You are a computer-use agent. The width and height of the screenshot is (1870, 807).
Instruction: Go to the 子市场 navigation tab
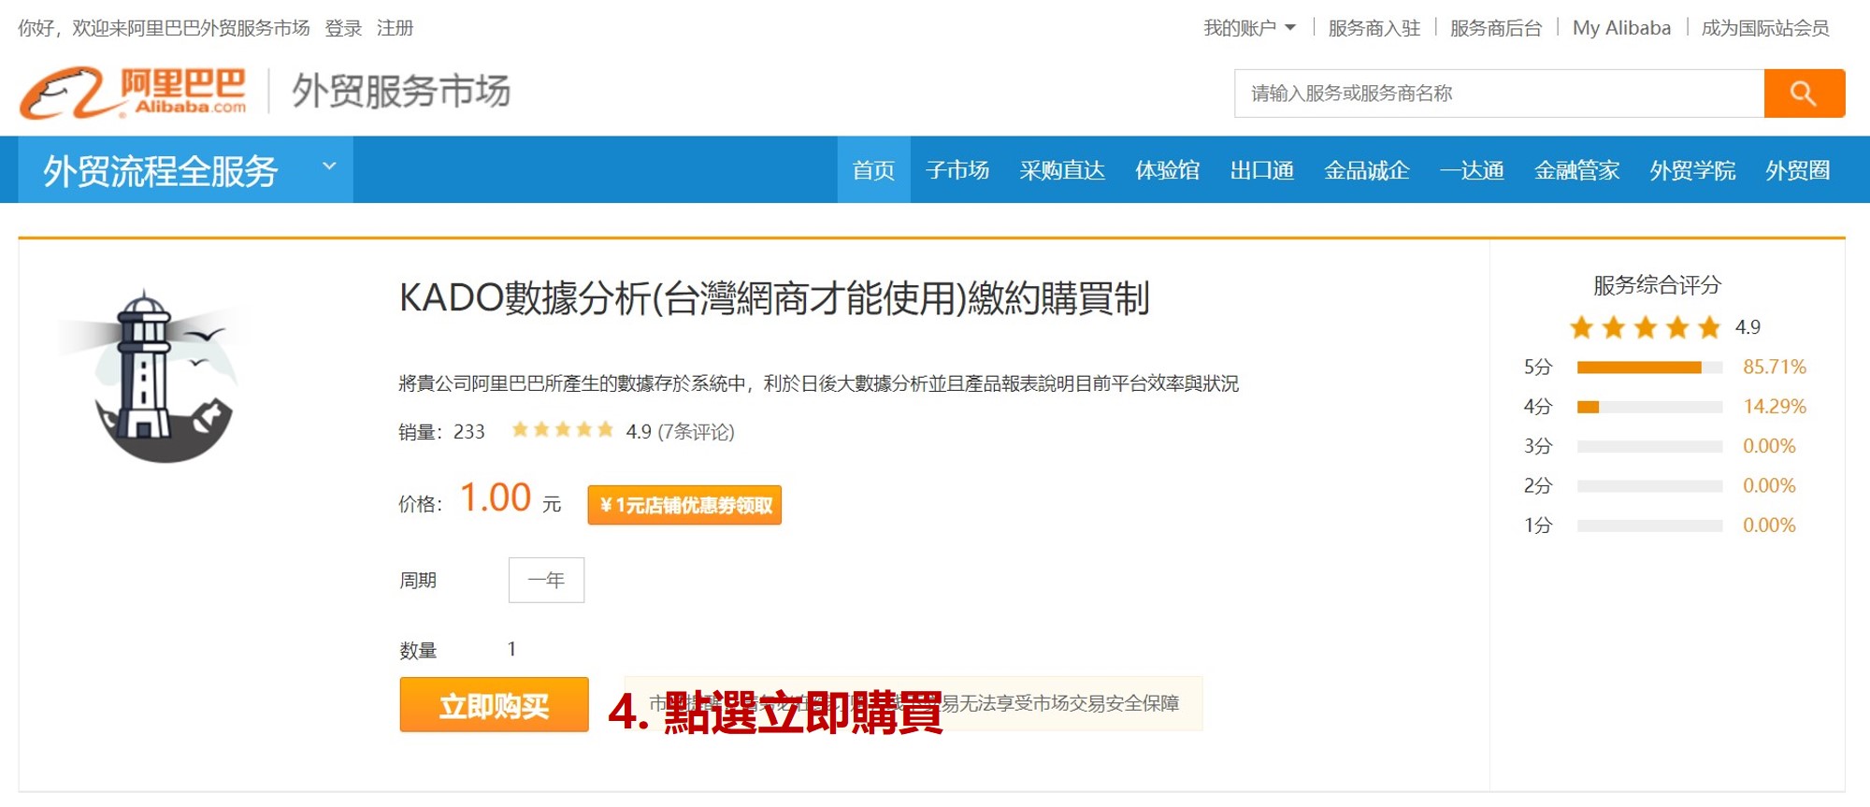click(957, 170)
